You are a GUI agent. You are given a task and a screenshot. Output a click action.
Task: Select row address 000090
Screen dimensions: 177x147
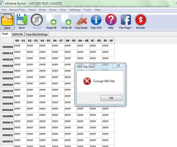click(x=8, y=104)
